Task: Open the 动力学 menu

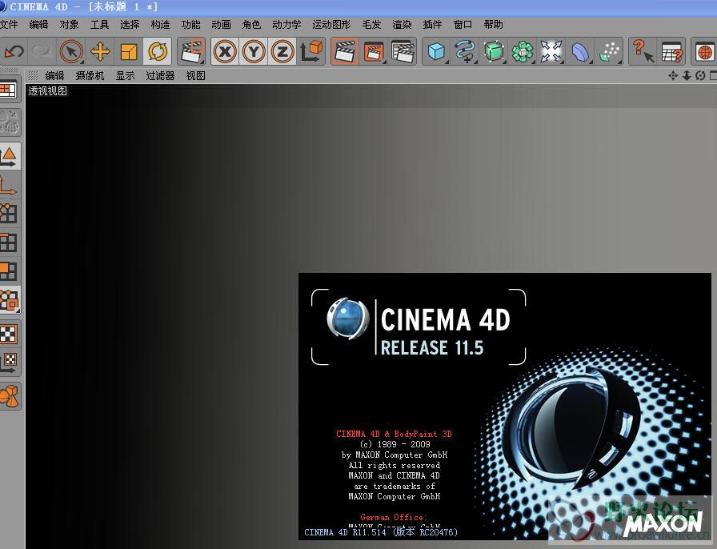Action: tap(286, 24)
